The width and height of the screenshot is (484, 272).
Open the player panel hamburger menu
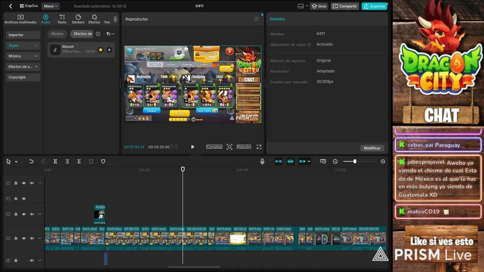point(256,19)
